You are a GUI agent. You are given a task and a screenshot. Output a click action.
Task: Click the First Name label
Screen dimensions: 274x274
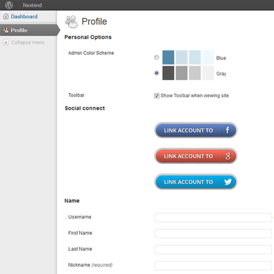[x=80, y=233]
